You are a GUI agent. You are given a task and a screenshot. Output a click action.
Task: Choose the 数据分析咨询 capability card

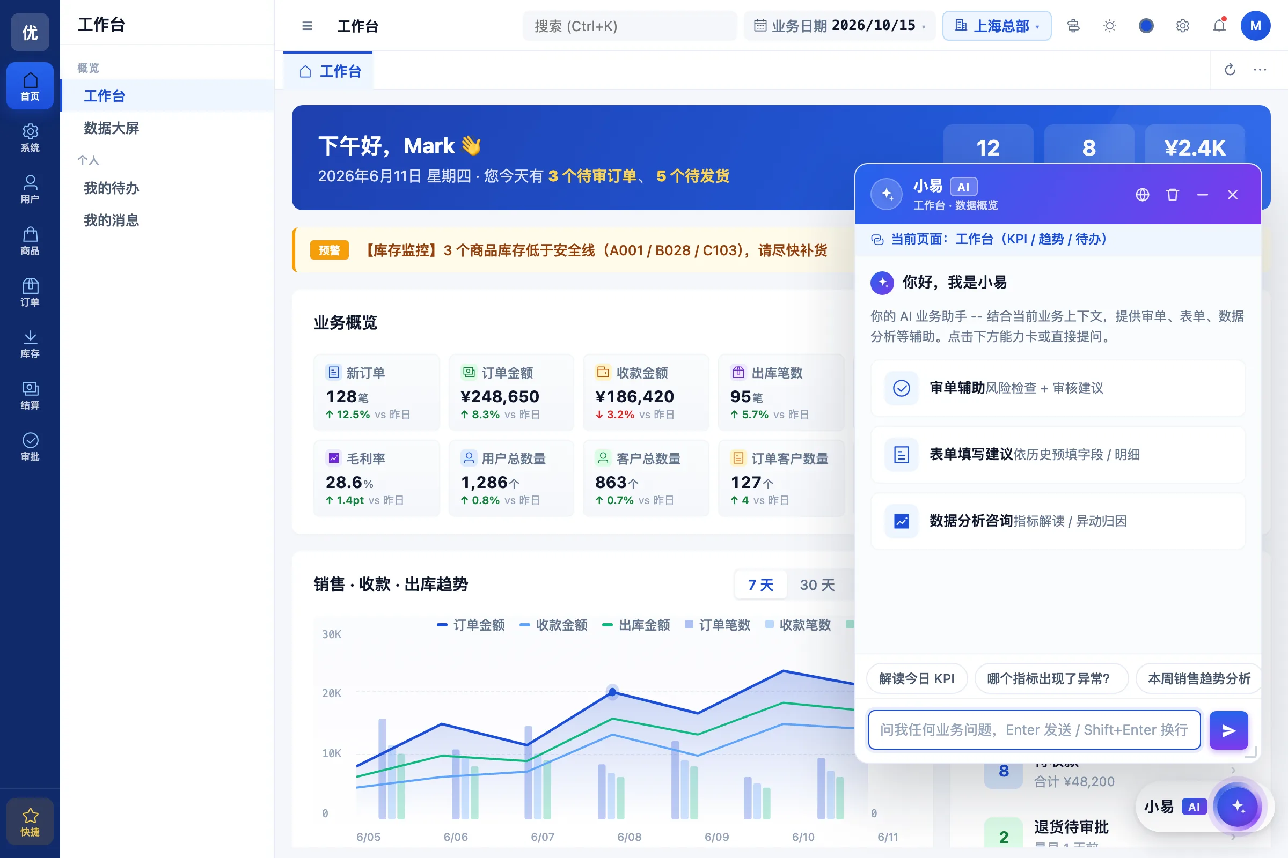pyautogui.click(x=1058, y=521)
